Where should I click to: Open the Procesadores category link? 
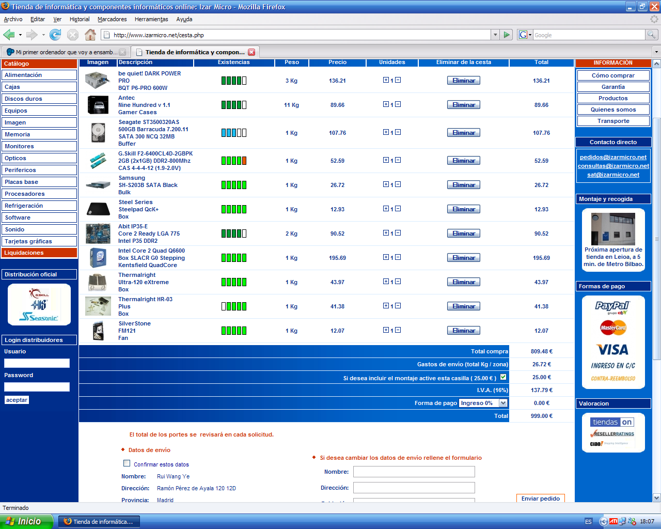pos(39,194)
